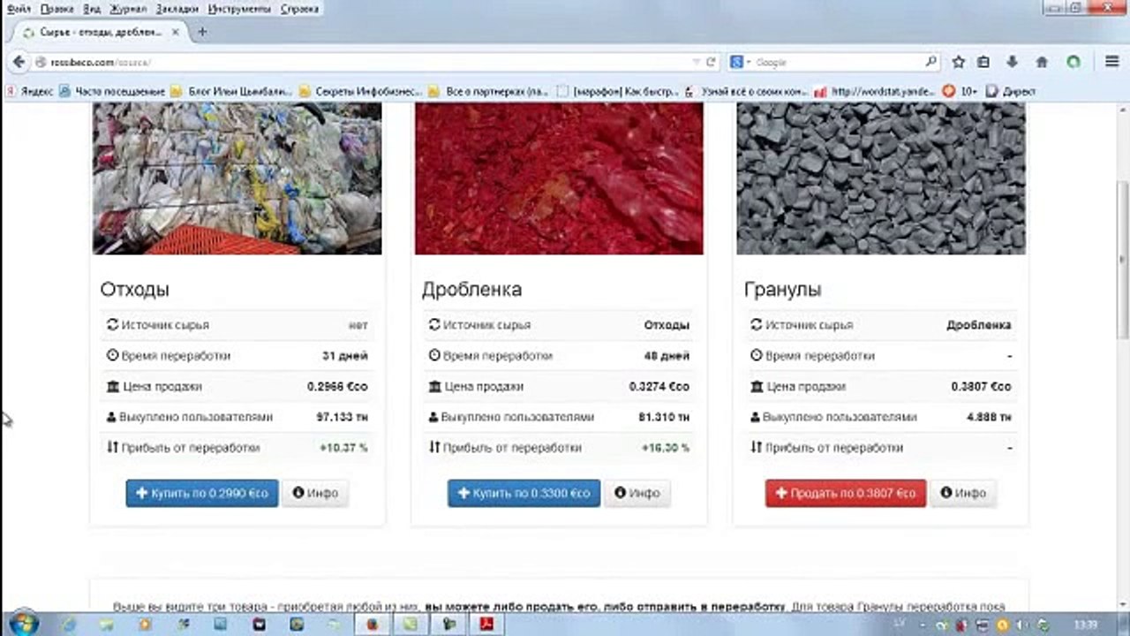Click the red Дробленка image
Screen dimensions: 1130x636
coord(560,178)
